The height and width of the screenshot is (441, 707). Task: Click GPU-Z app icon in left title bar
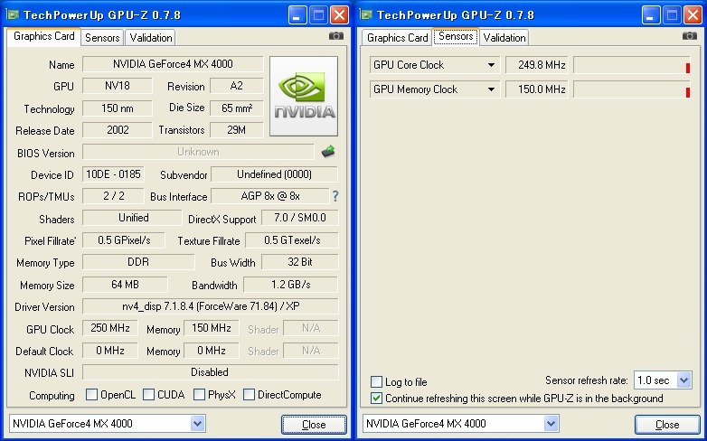tap(13, 14)
